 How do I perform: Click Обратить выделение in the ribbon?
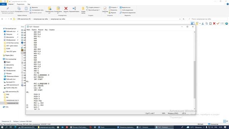[x=128, y=13]
